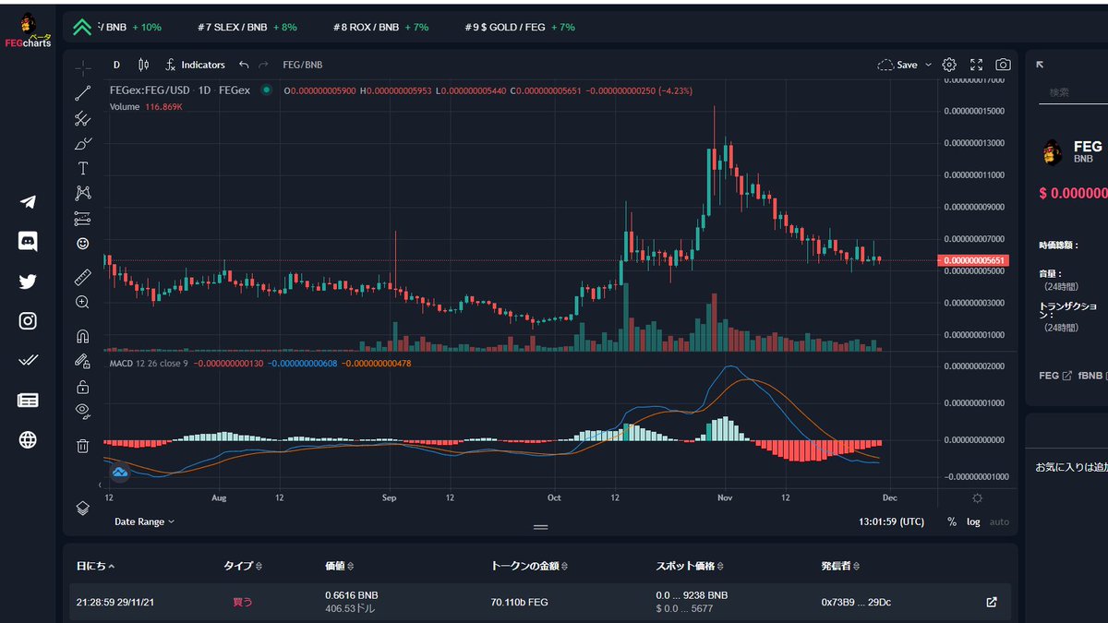The image size is (1108, 623).
Task: Sort transactions by タイプ column
Action: [243, 566]
